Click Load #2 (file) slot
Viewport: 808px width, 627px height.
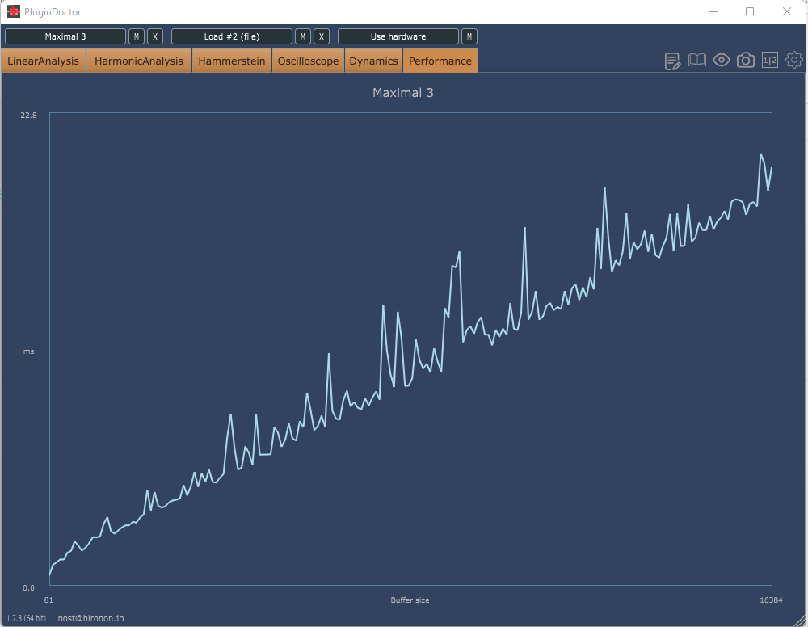click(x=232, y=36)
